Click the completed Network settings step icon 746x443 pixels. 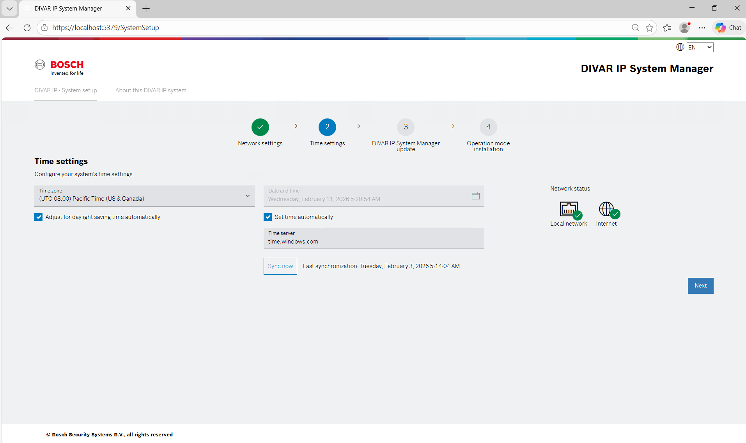pyautogui.click(x=260, y=127)
